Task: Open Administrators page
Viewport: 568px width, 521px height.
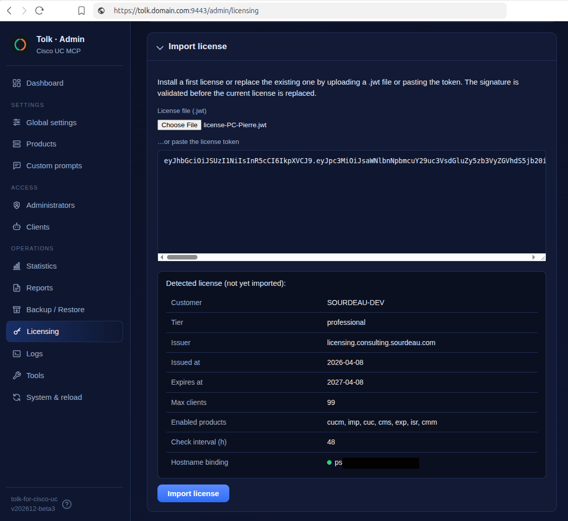Action: coord(64,205)
